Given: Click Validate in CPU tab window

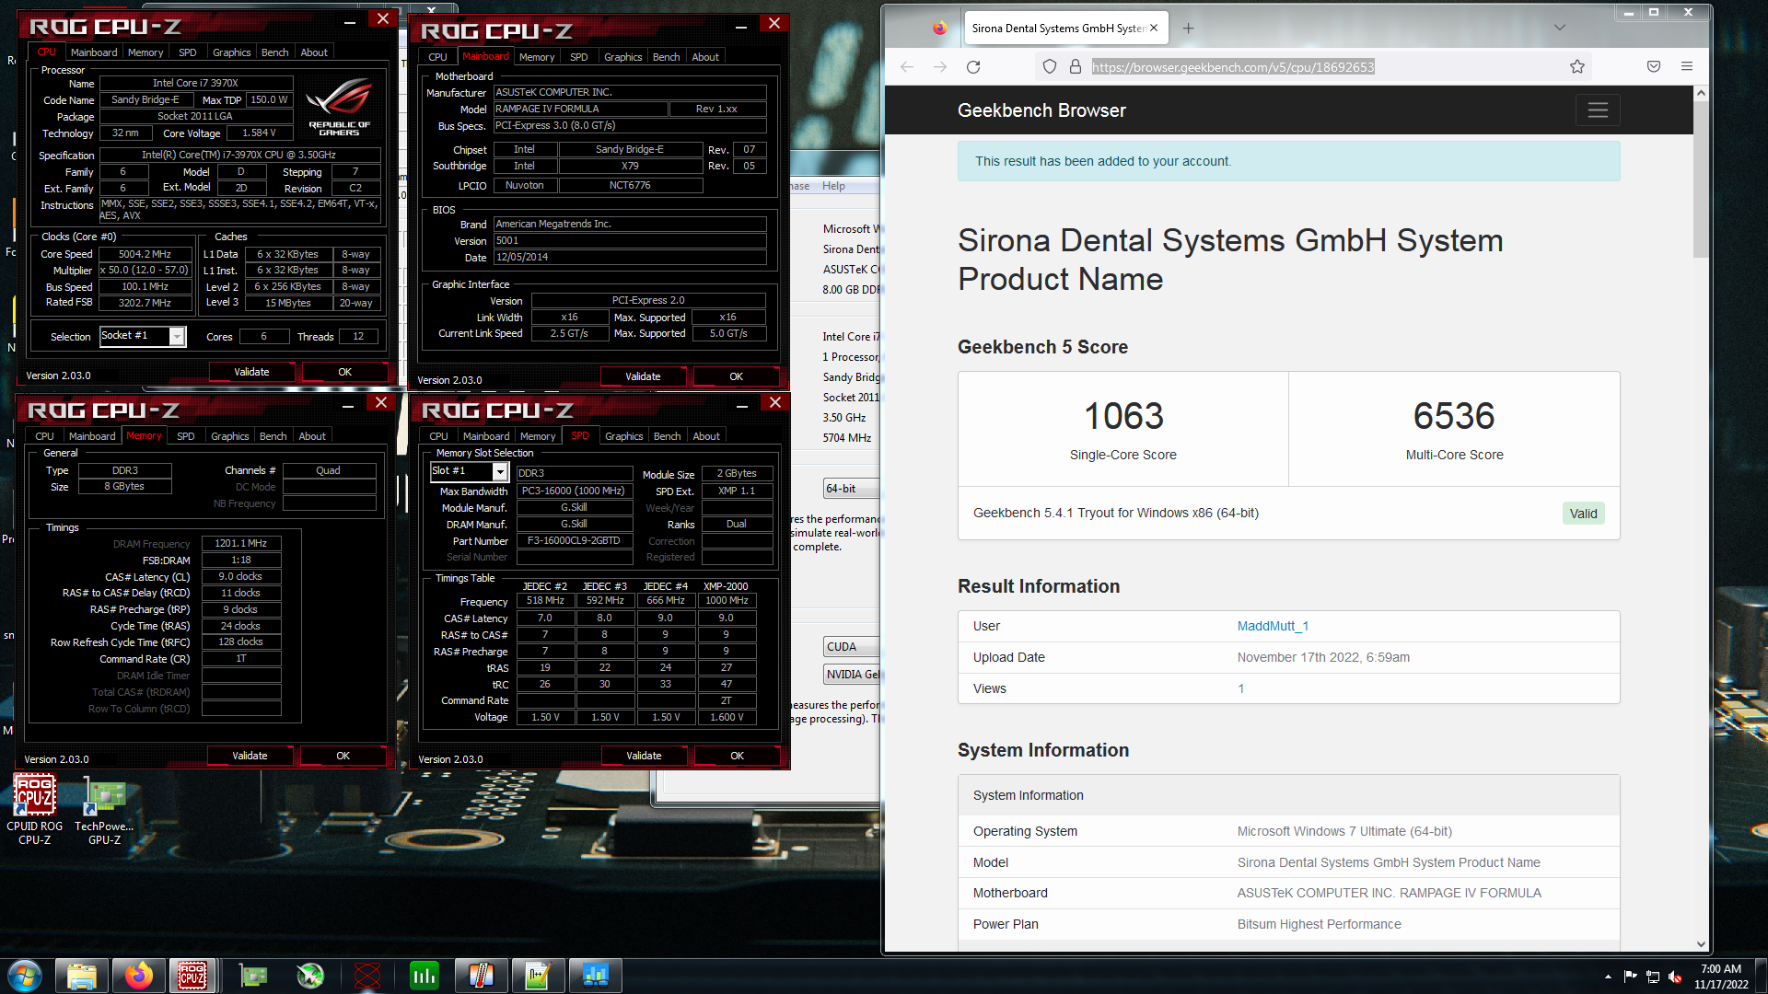Looking at the screenshot, I should pos(251,372).
